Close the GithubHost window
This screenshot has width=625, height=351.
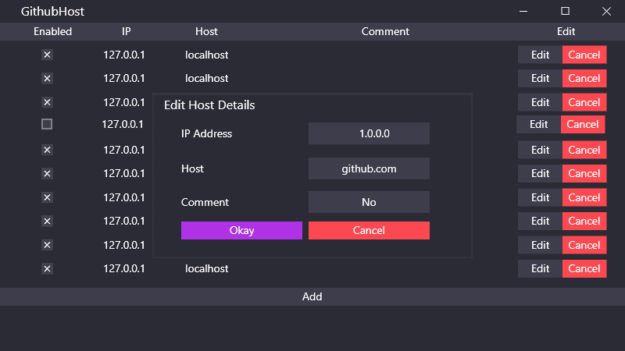pyautogui.click(x=606, y=11)
